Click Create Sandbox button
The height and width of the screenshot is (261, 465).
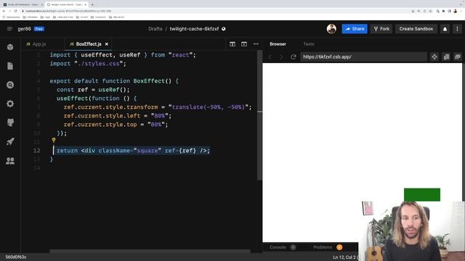pos(416,29)
